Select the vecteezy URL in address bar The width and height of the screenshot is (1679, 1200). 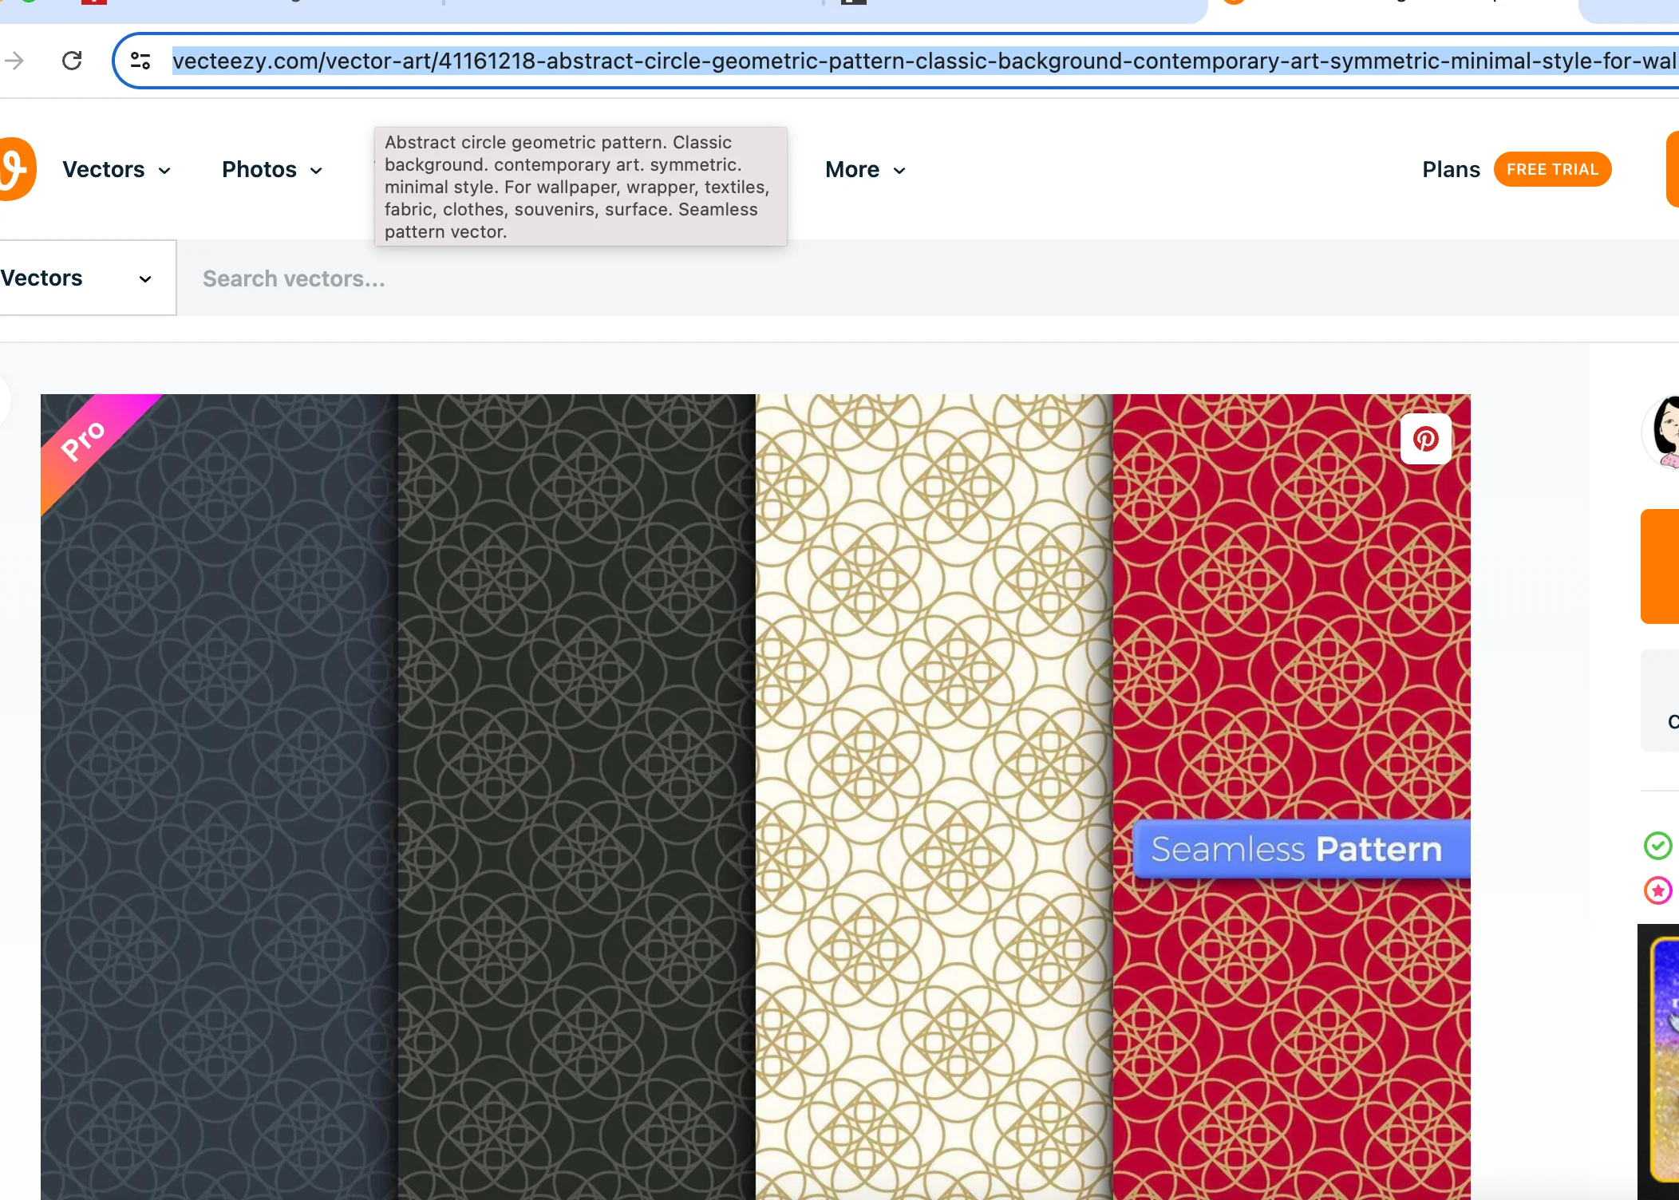[x=924, y=61]
